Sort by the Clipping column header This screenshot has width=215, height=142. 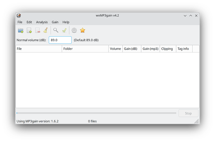168,49
